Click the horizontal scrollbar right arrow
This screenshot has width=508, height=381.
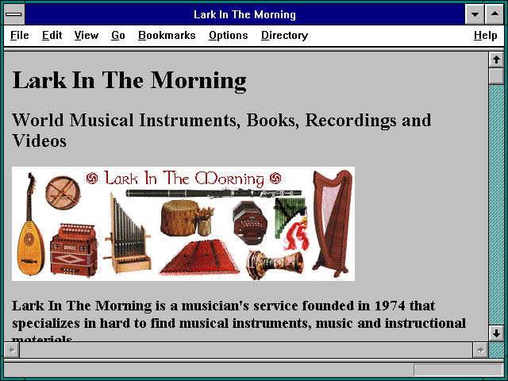pos(480,350)
